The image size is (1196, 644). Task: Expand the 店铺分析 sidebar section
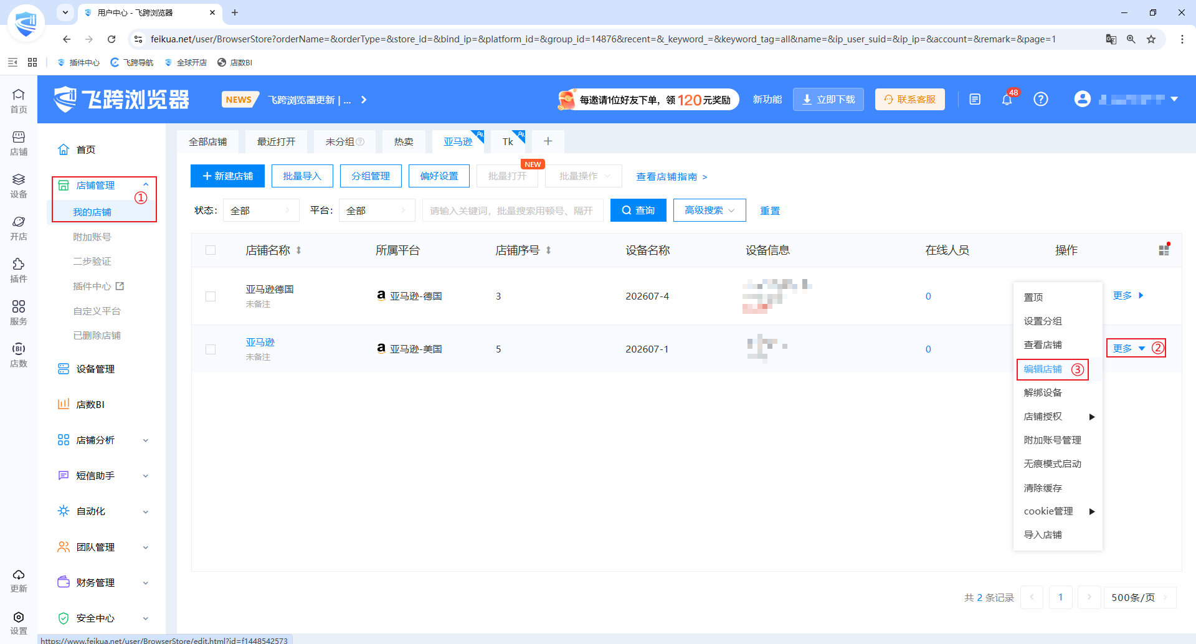(103, 440)
